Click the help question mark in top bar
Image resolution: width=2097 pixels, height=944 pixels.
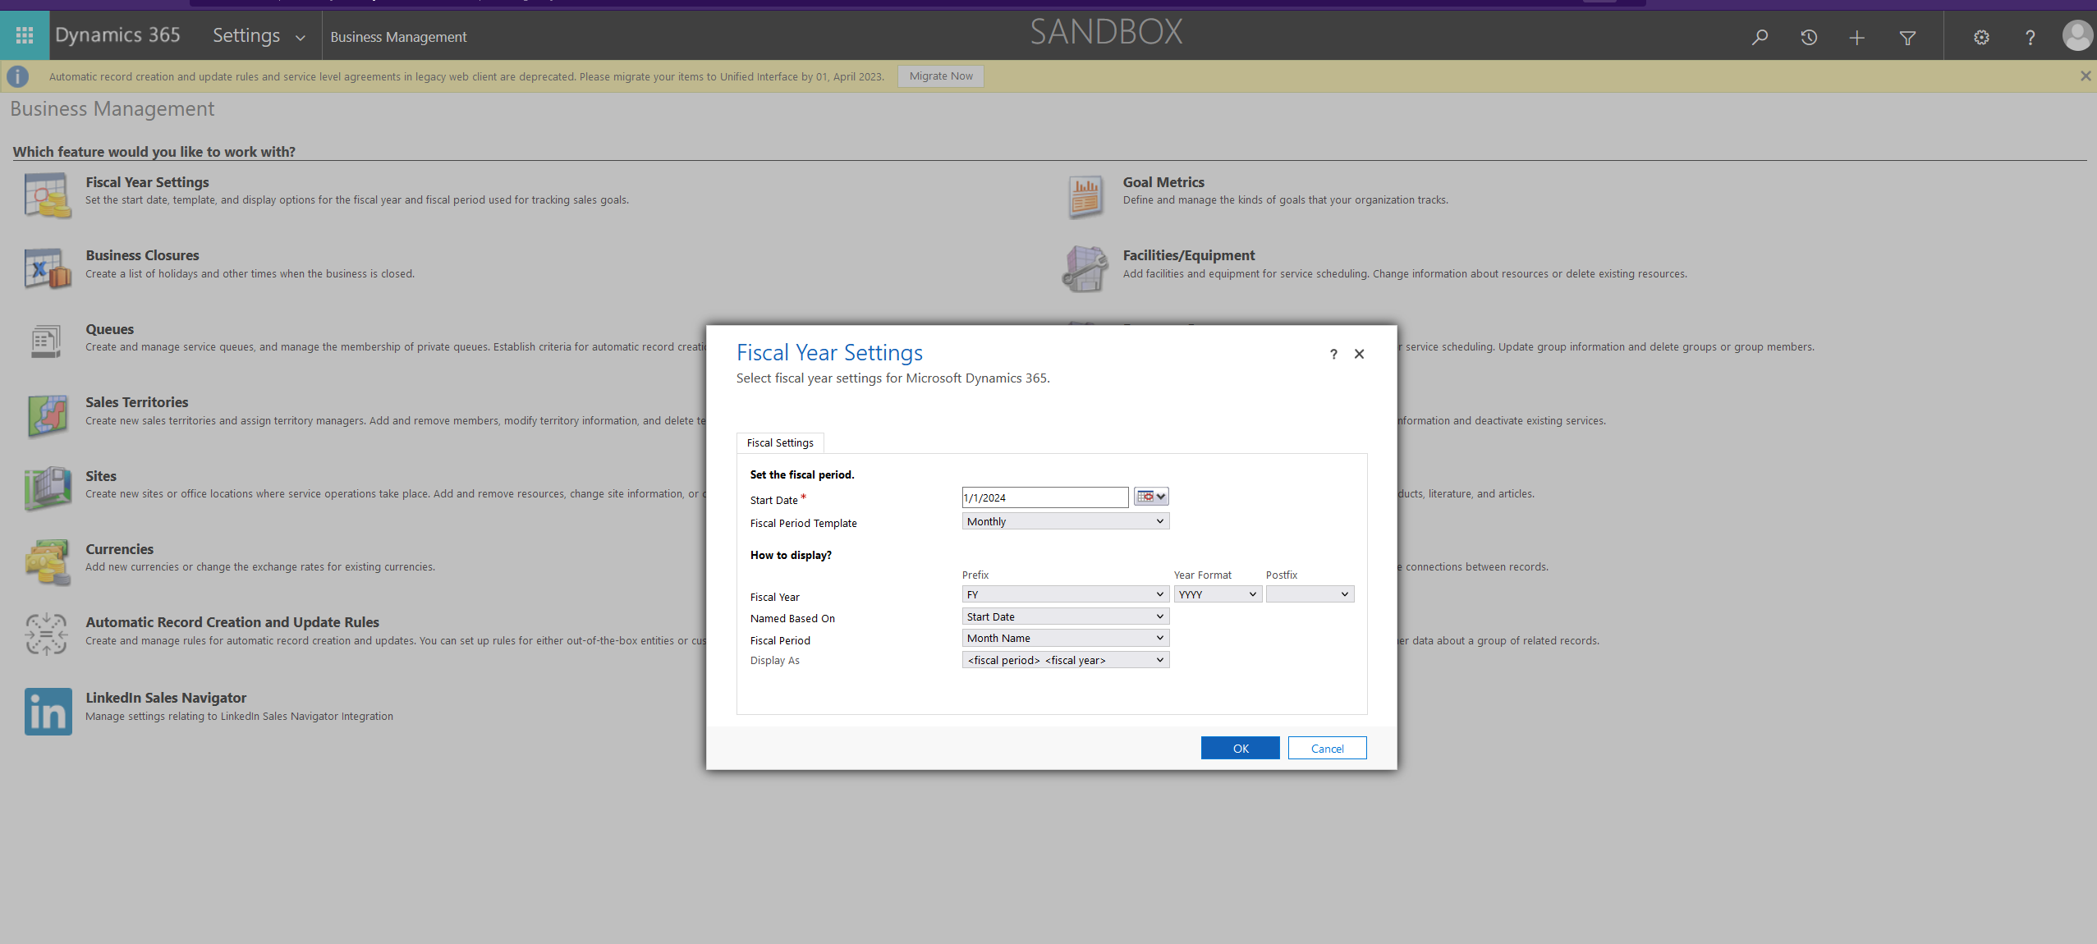coord(2030,37)
